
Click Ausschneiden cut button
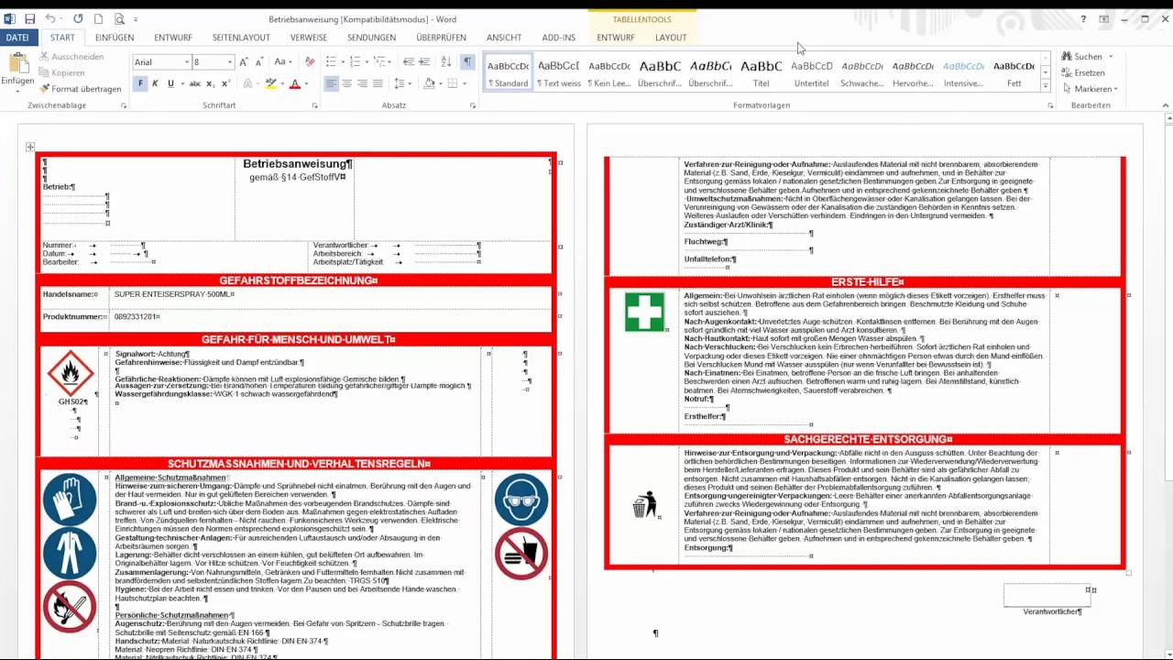(x=71, y=57)
